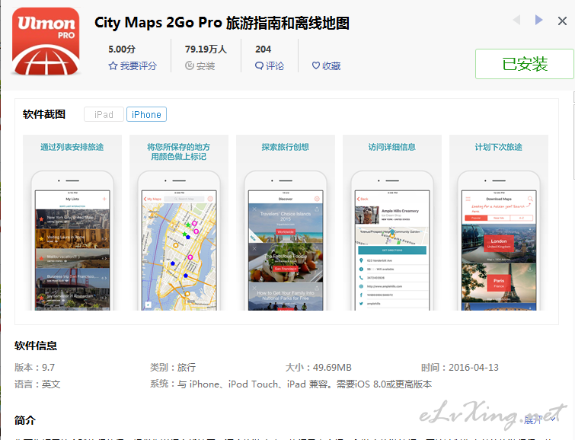Open screenshot 通过列表安排旅途
The image size is (575, 440).
point(72,222)
